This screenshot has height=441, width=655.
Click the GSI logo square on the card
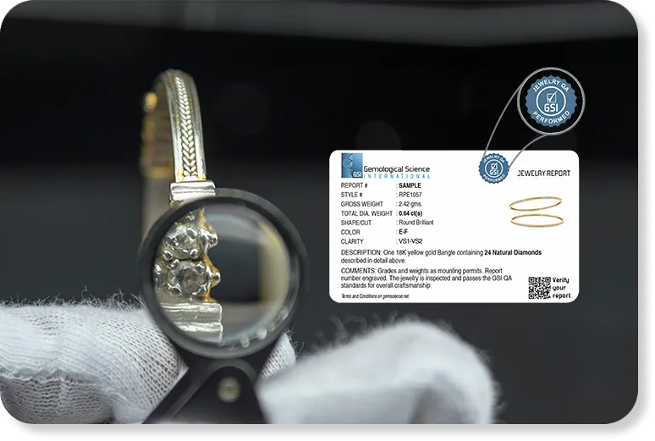[x=352, y=166]
